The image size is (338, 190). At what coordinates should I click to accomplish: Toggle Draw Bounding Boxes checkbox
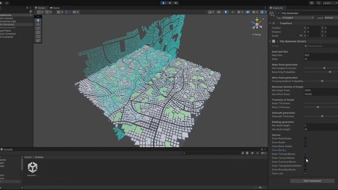[305, 169]
